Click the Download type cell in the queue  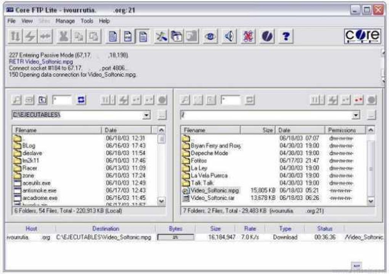285,237
